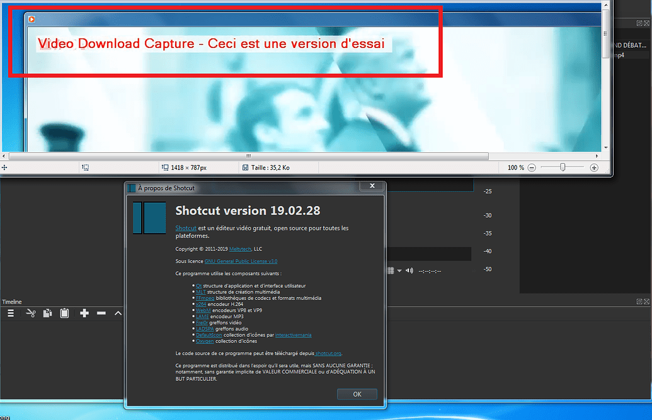The width and height of the screenshot is (652, 420).
Task: Click the player timecode field
Action: pos(430,271)
